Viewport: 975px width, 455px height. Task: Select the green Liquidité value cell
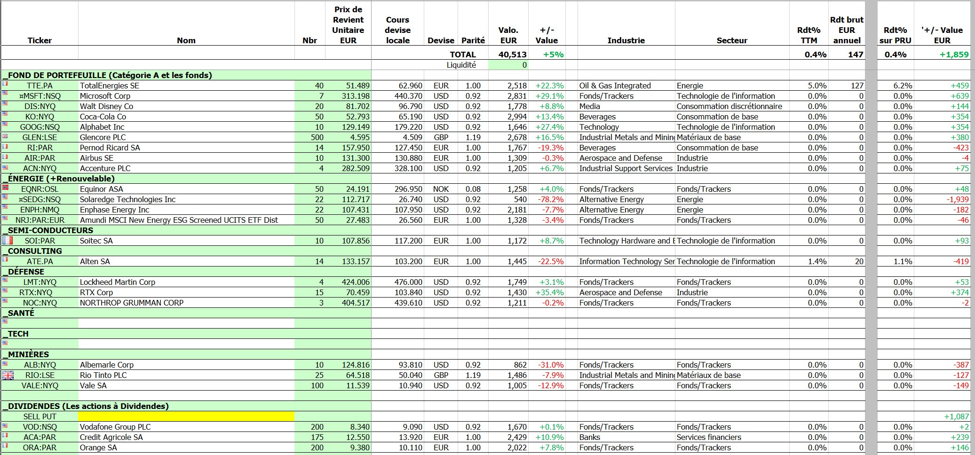(508, 65)
